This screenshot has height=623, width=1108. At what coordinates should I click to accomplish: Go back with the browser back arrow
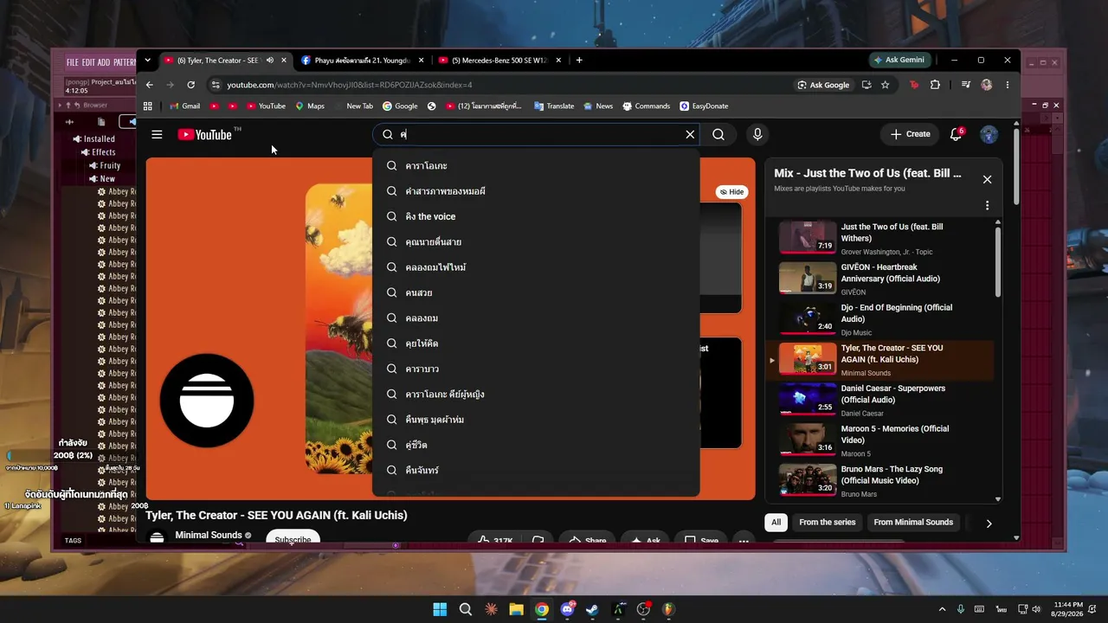point(149,85)
